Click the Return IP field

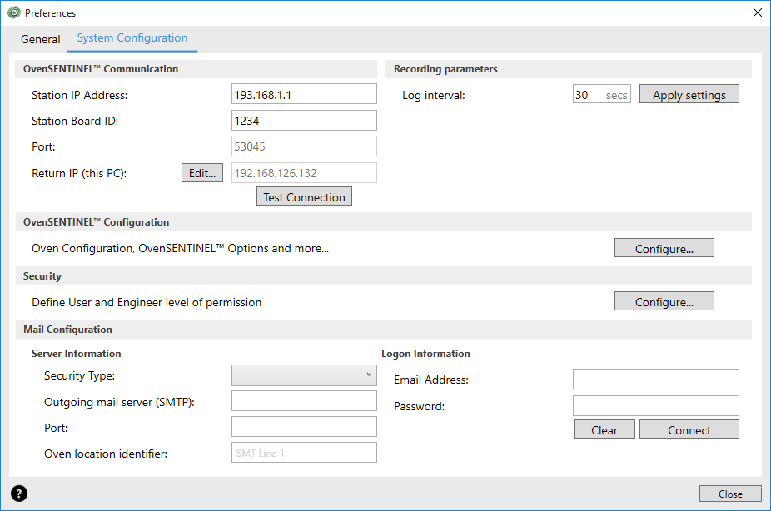[304, 173]
